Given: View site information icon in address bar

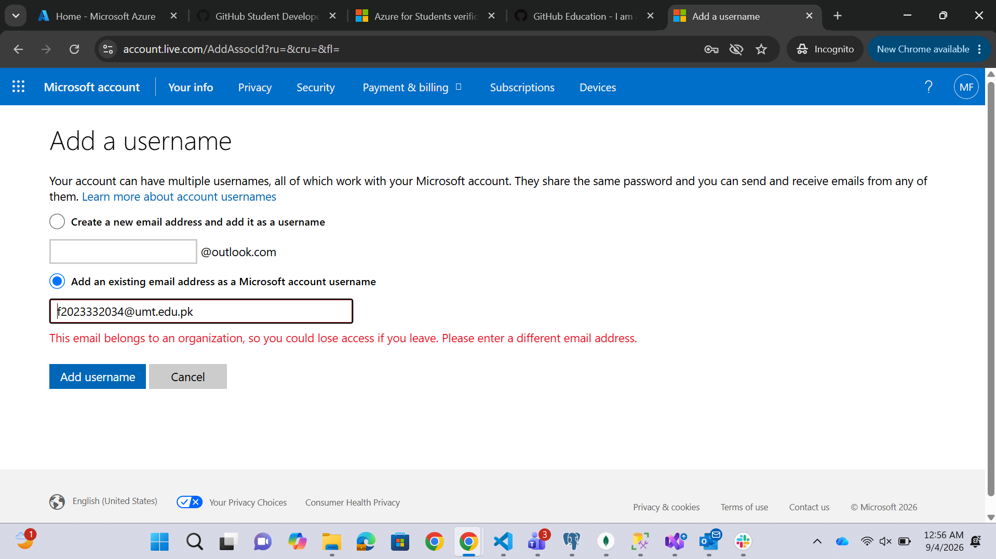Looking at the screenshot, I should [108, 49].
